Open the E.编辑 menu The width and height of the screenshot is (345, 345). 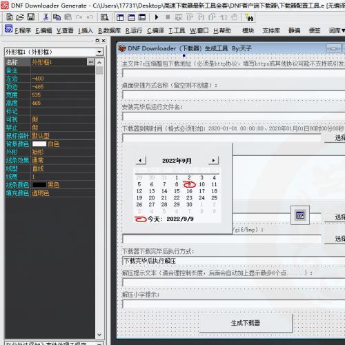[43, 30]
